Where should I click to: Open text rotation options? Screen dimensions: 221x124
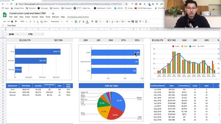124,22
